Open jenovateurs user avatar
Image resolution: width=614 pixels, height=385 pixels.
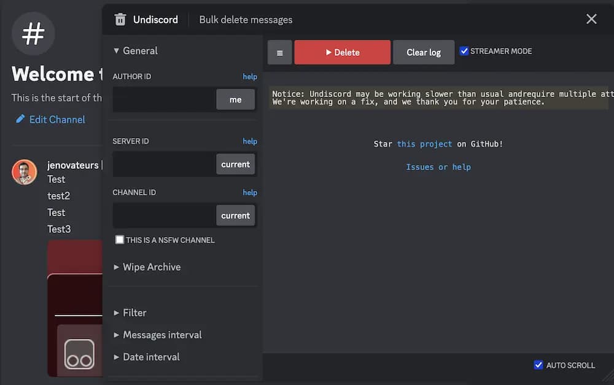[x=25, y=173]
